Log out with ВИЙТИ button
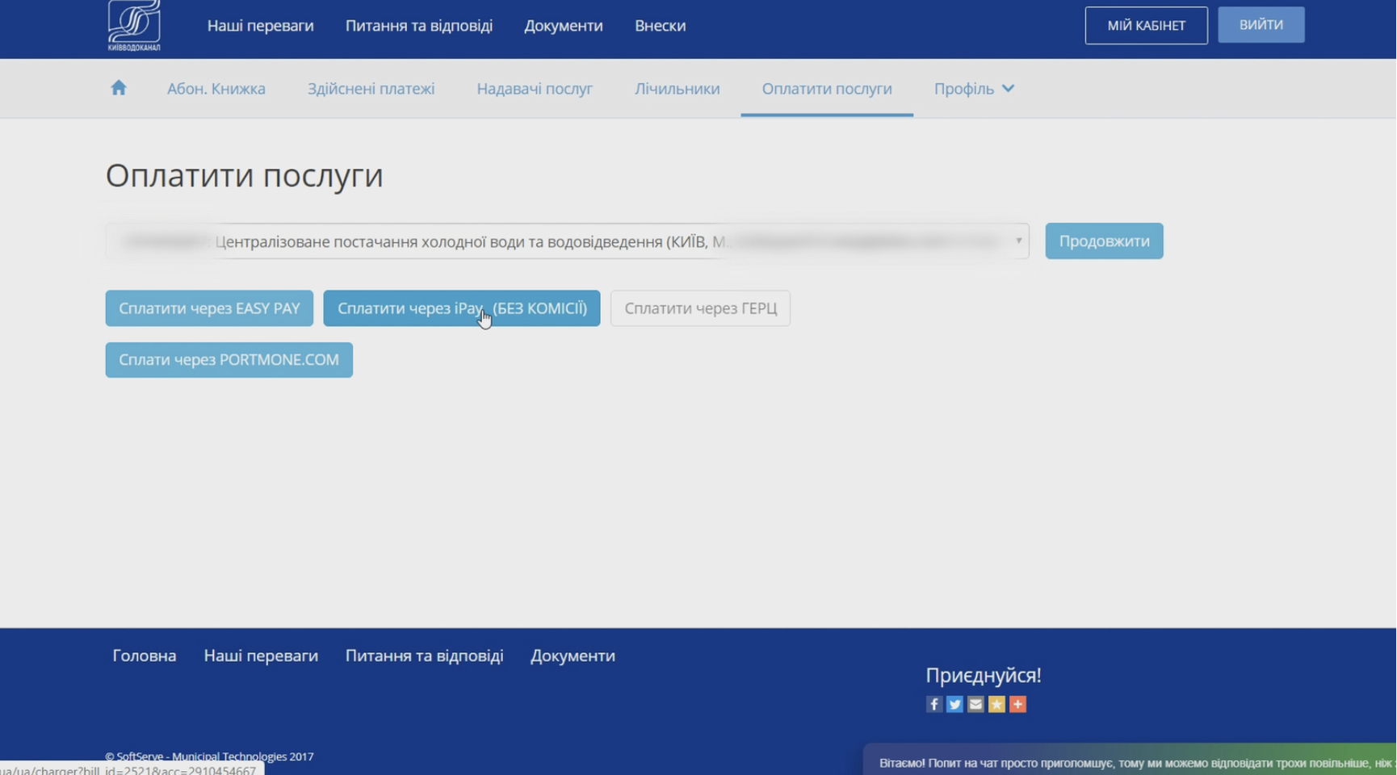 tap(1261, 25)
